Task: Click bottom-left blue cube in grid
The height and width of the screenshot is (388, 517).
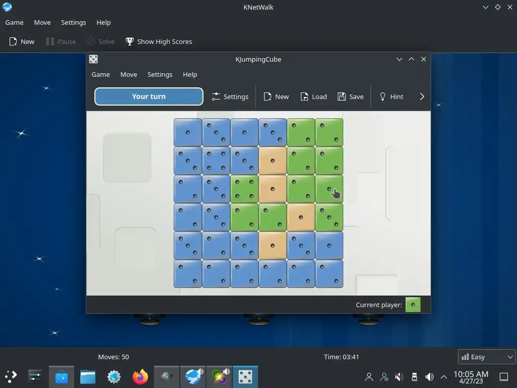Action: tap(188, 274)
